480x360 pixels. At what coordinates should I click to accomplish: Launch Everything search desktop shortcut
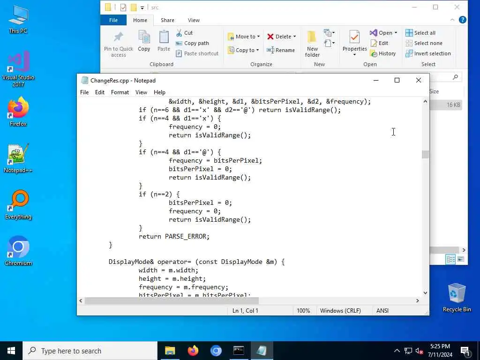click(x=18, y=205)
